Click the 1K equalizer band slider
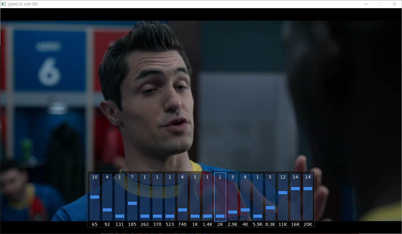Viewport: 402px width, 234px height. 195,197
